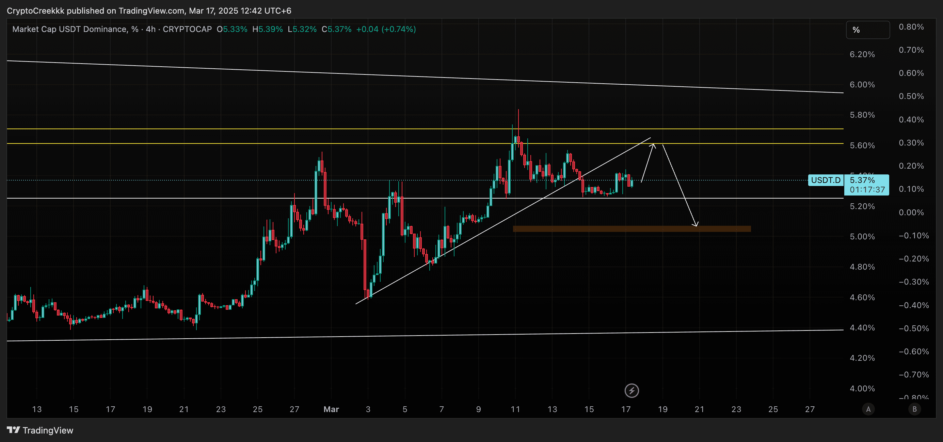This screenshot has width=943, height=442.
Task: Click the open value O5.33%
Action: click(232, 29)
